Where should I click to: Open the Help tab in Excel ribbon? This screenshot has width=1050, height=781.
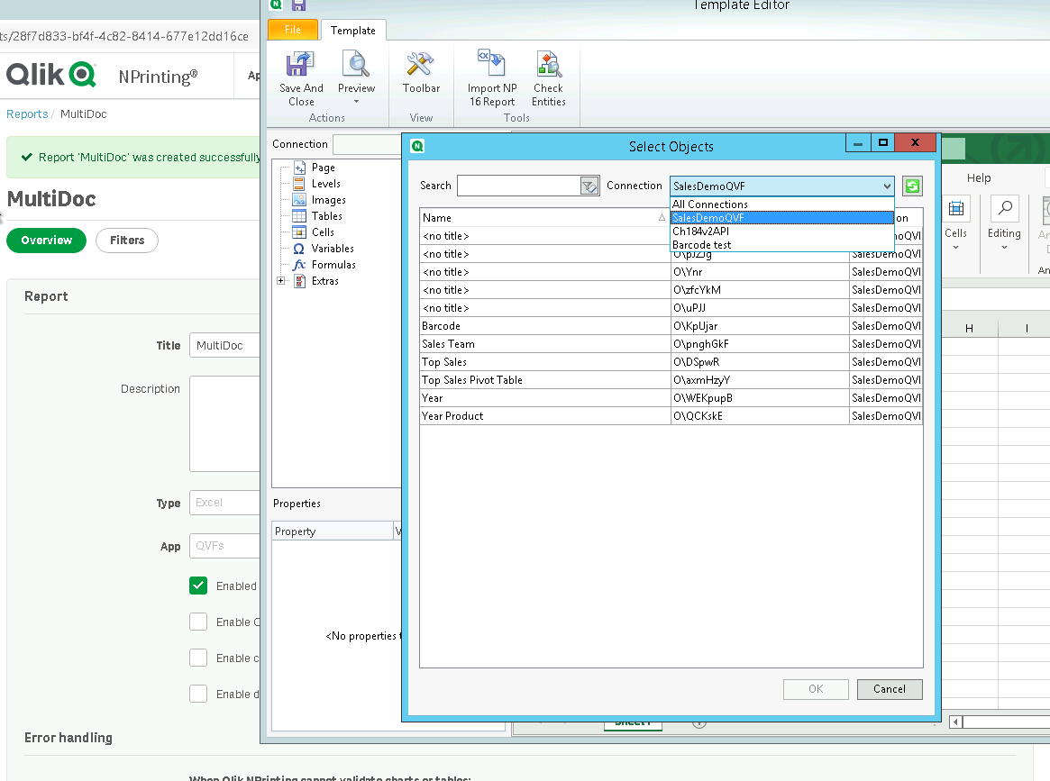click(x=979, y=178)
